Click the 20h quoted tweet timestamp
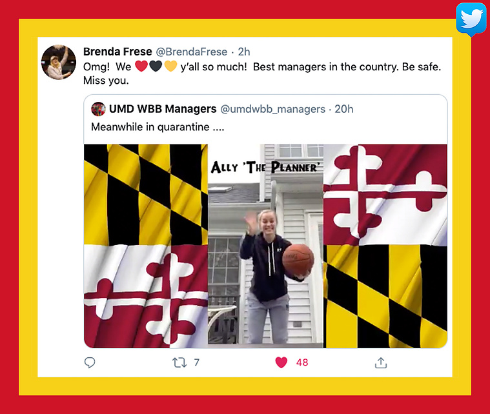Viewport: 490px width, 414px height. click(x=343, y=109)
